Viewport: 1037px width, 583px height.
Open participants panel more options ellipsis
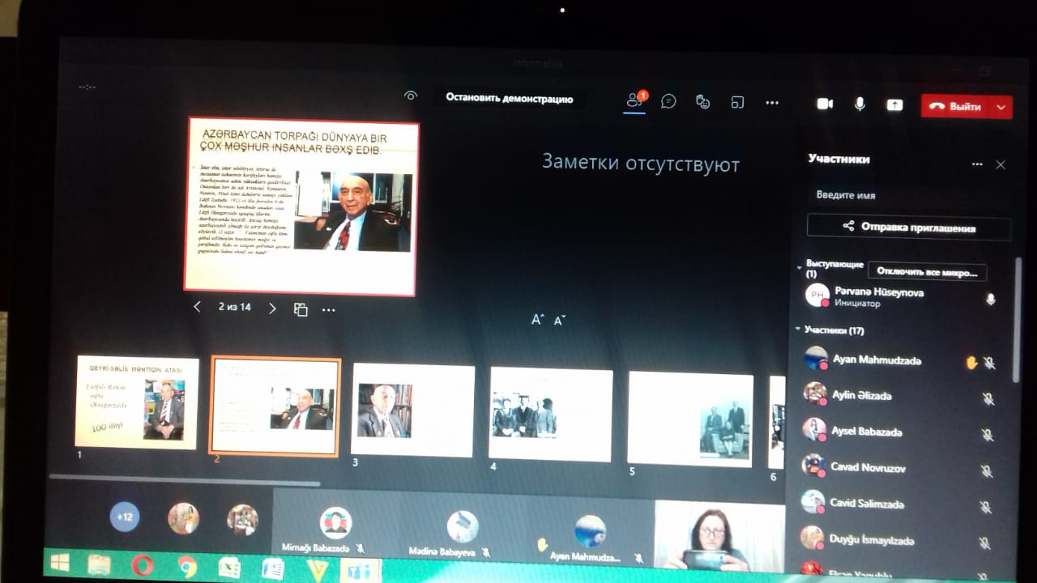(977, 164)
